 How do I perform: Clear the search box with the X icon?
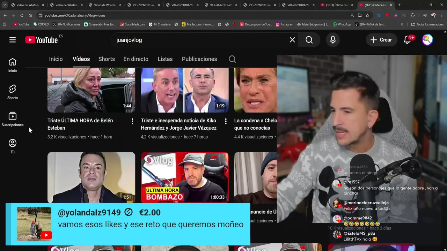pos(292,40)
